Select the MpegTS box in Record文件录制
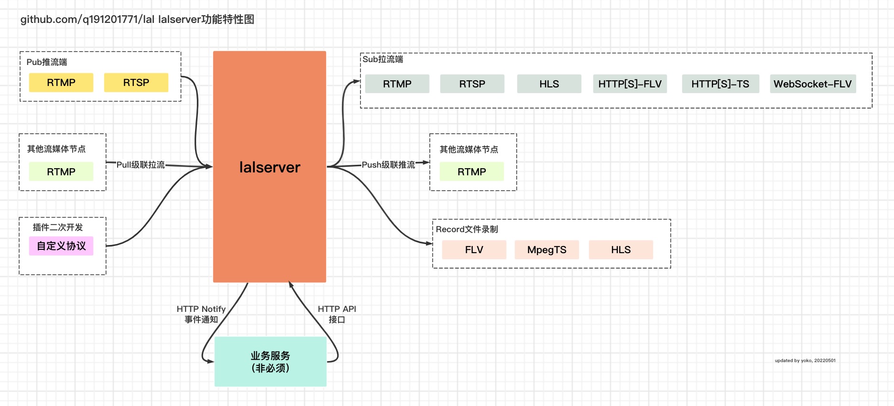 tap(547, 250)
